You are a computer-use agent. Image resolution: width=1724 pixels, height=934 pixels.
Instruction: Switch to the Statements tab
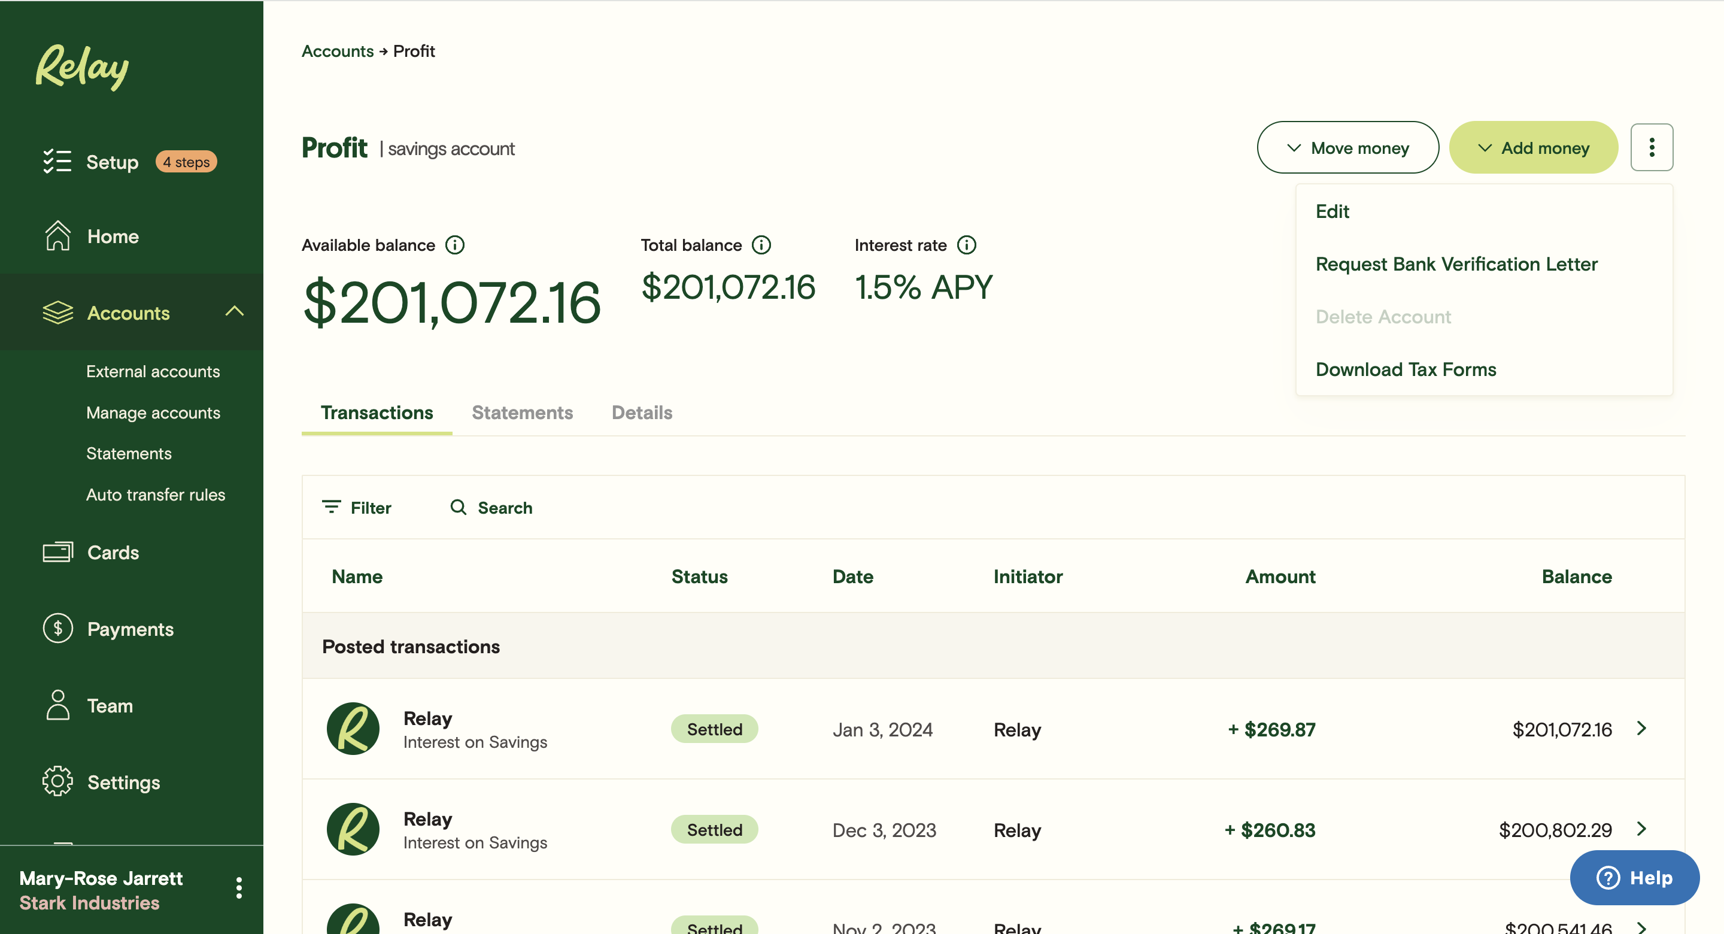coord(522,413)
